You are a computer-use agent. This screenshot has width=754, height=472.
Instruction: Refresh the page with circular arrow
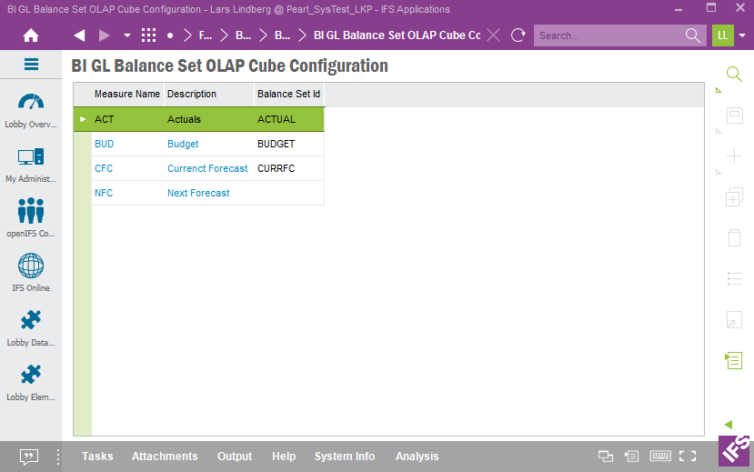[x=518, y=35]
